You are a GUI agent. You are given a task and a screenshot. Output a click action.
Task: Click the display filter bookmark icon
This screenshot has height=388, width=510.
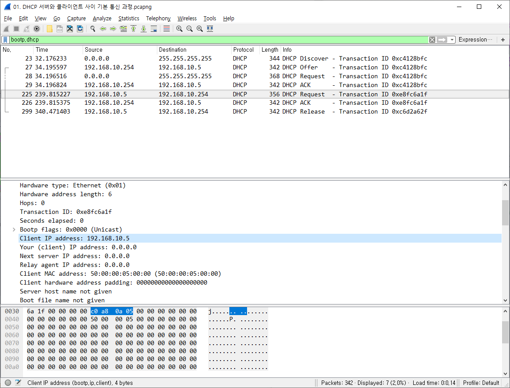point(6,40)
